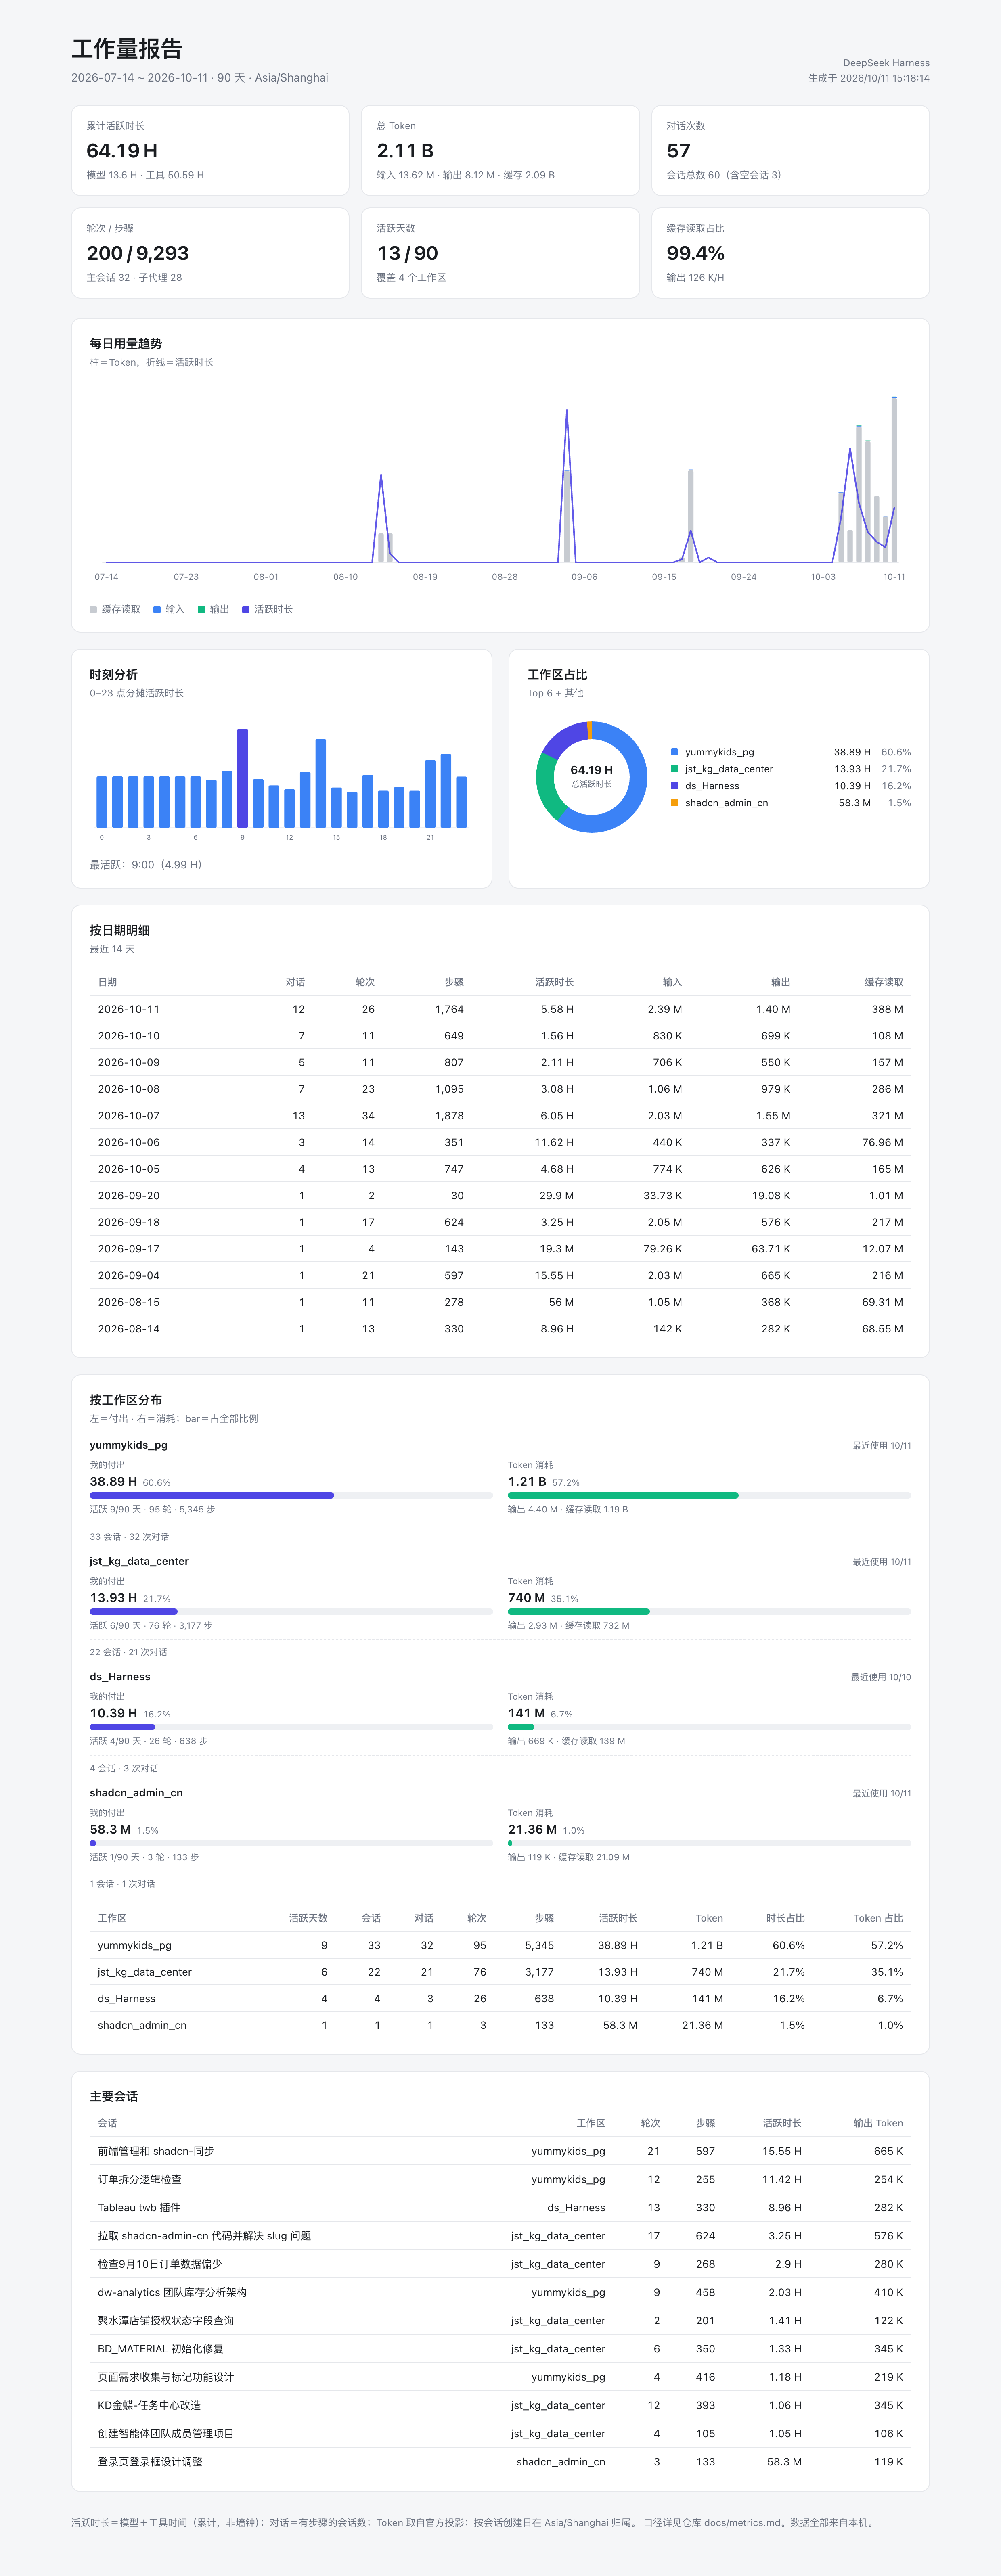Click the 活跃时长 column header in 按日期明细
This screenshot has height=2576, width=1001.
coord(554,982)
